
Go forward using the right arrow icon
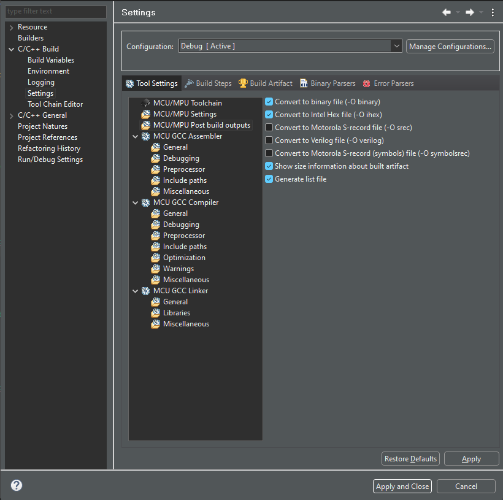[x=470, y=12]
